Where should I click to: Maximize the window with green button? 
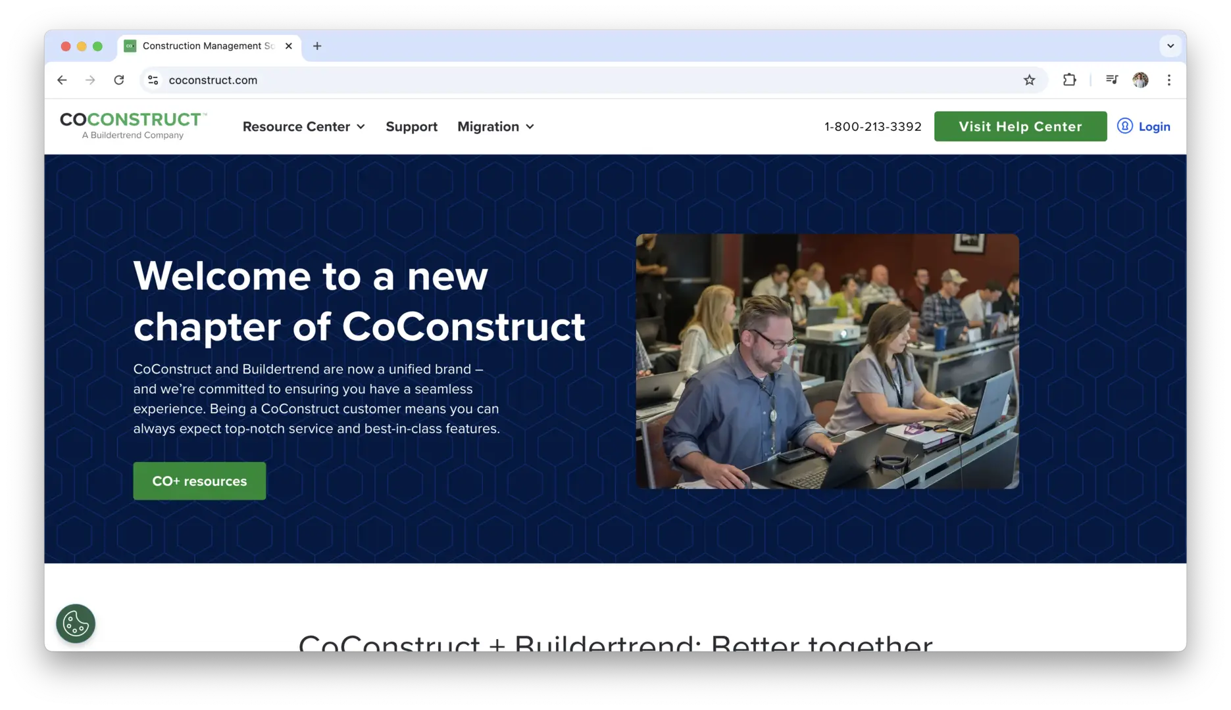pos(97,46)
